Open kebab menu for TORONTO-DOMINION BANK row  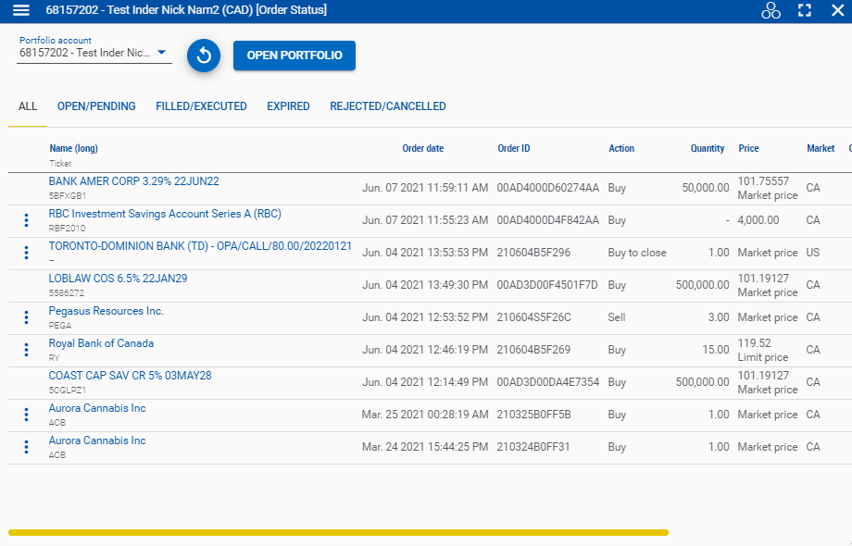(26, 253)
